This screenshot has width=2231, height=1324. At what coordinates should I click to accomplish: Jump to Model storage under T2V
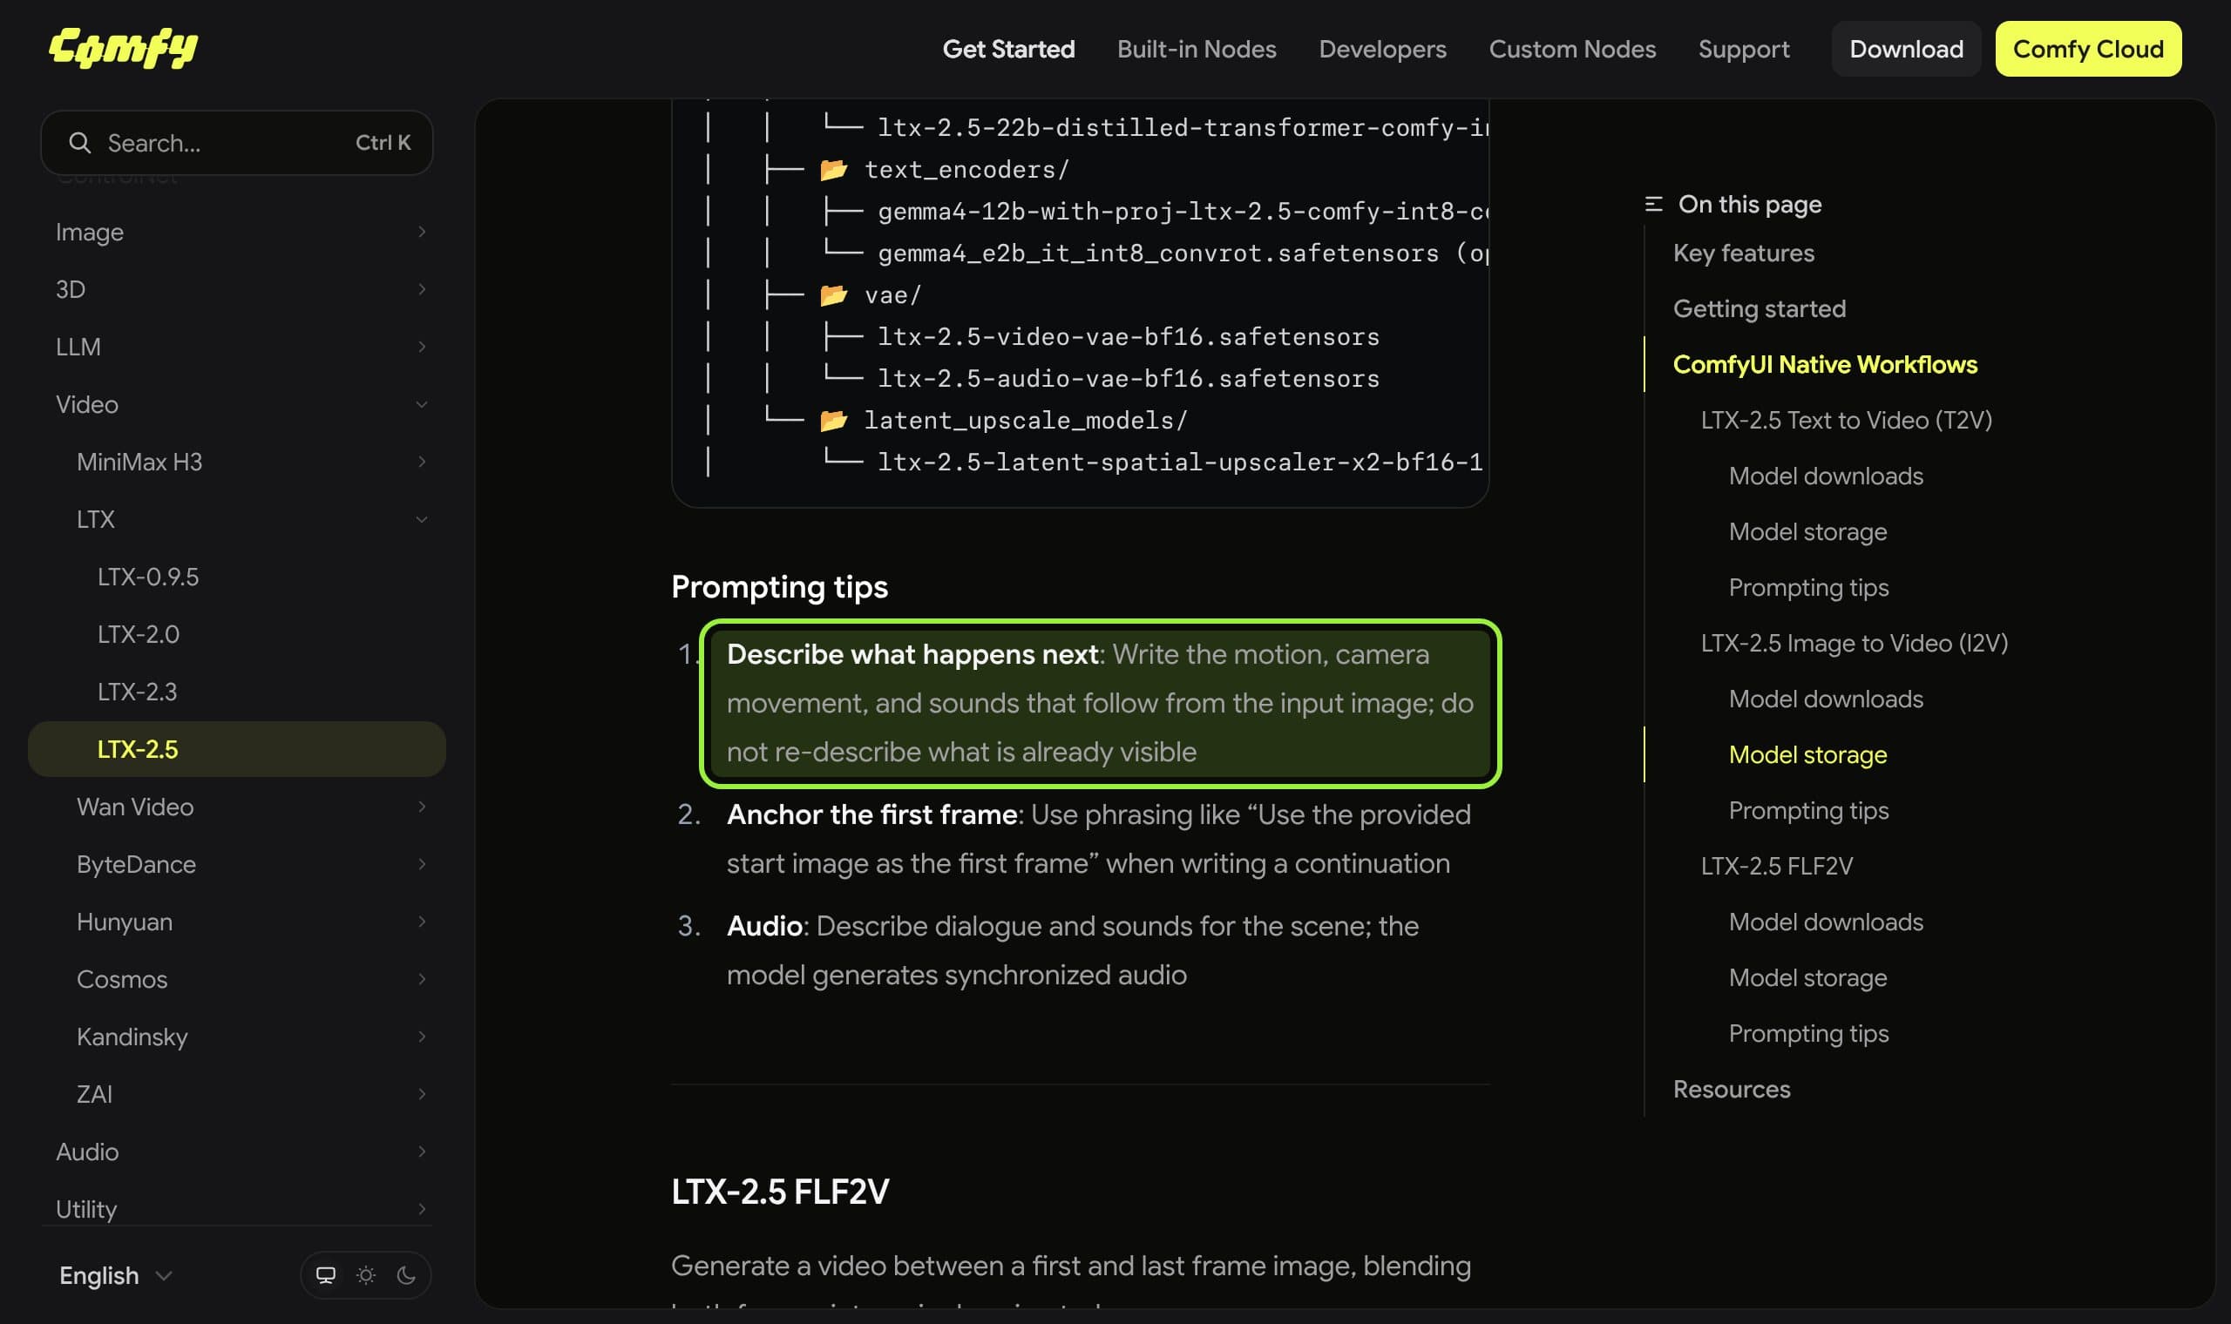tap(1807, 531)
